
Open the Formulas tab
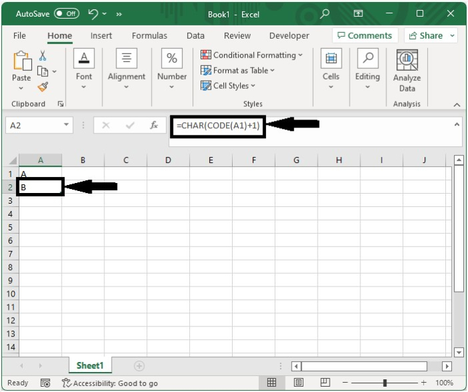click(x=150, y=36)
